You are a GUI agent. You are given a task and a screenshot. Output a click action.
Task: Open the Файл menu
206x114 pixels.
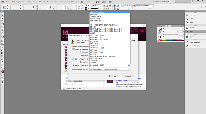click(8, 2)
